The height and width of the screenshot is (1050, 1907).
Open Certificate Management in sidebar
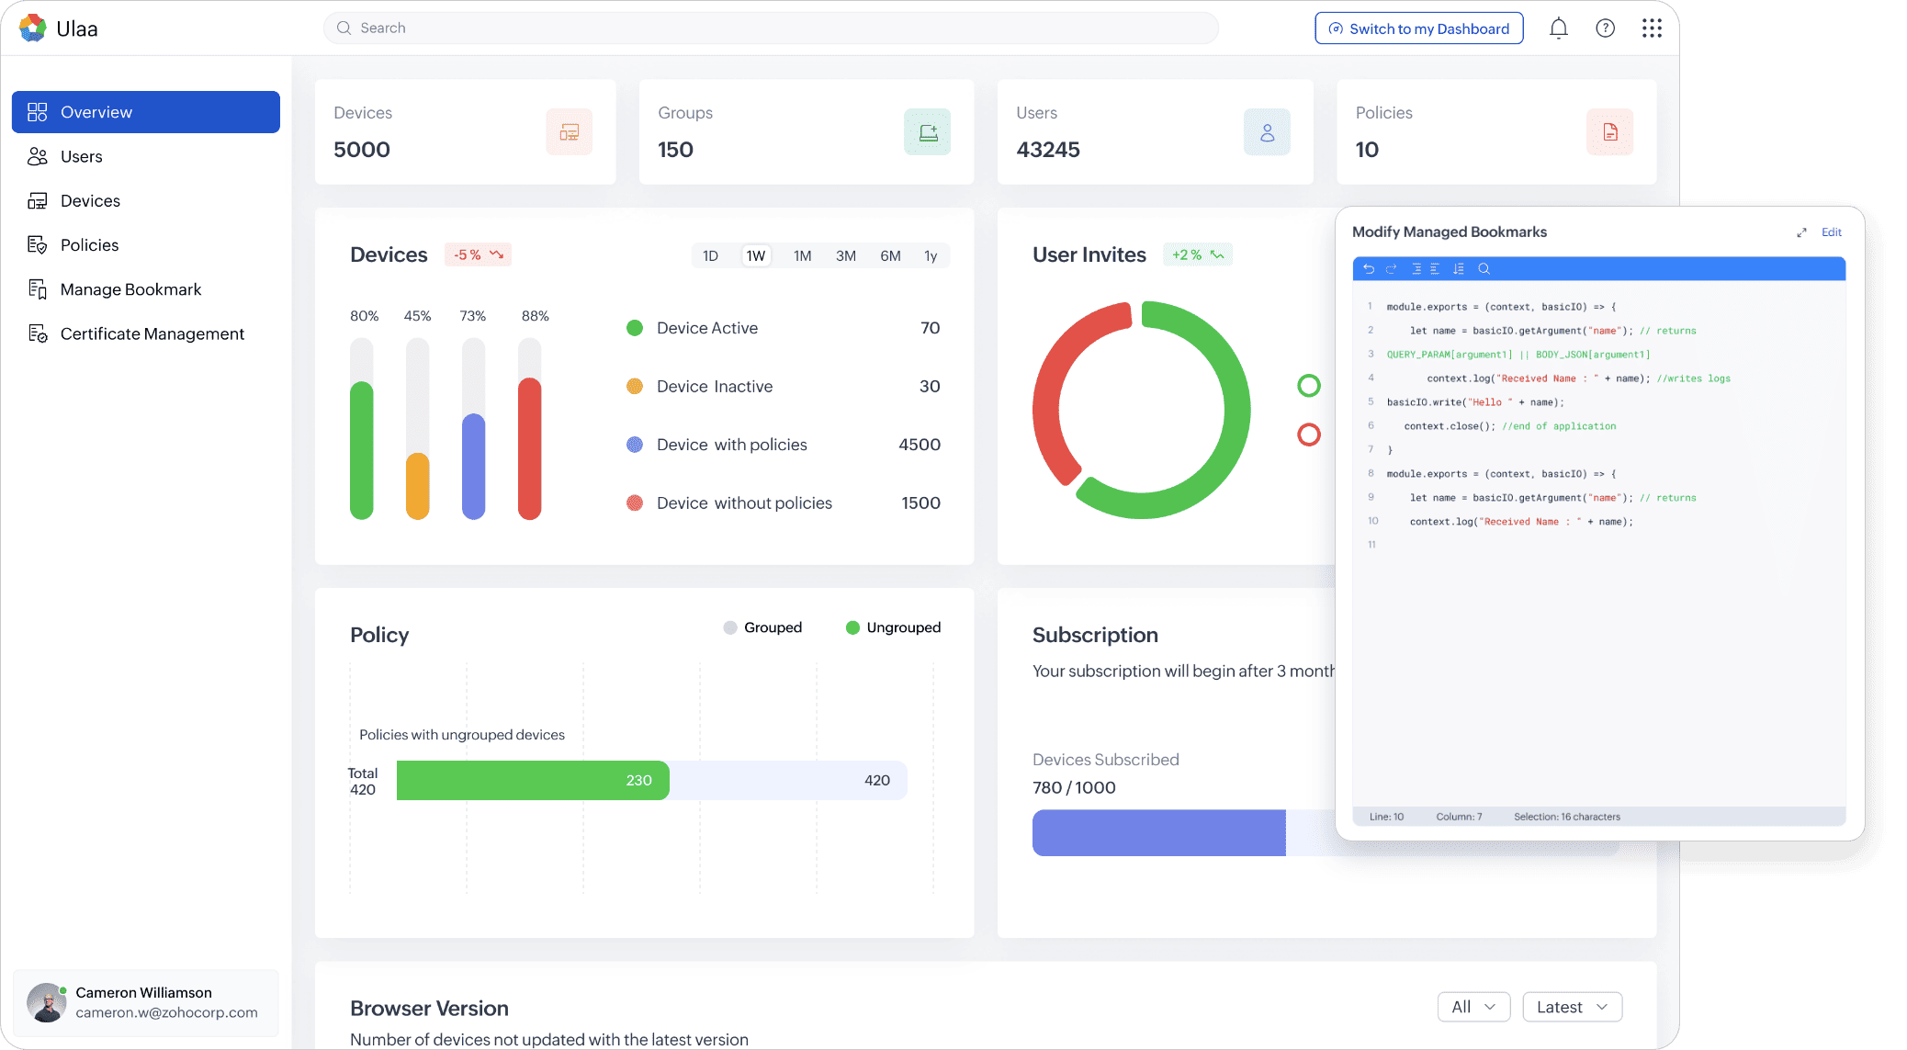[152, 333]
